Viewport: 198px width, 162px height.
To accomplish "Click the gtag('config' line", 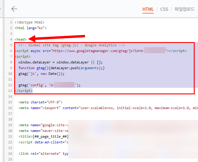I will (x=49, y=85).
